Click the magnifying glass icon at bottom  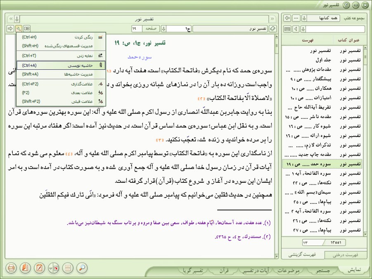pyautogui.click(x=82, y=268)
